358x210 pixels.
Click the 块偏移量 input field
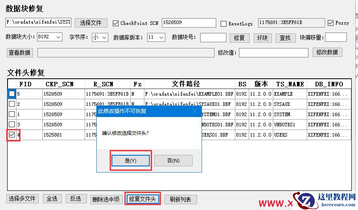[x=336, y=37]
